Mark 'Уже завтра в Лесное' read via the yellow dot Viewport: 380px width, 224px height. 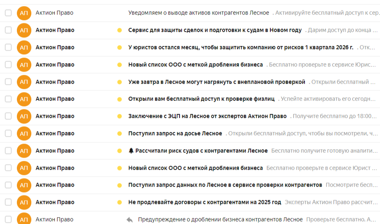pos(119,82)
